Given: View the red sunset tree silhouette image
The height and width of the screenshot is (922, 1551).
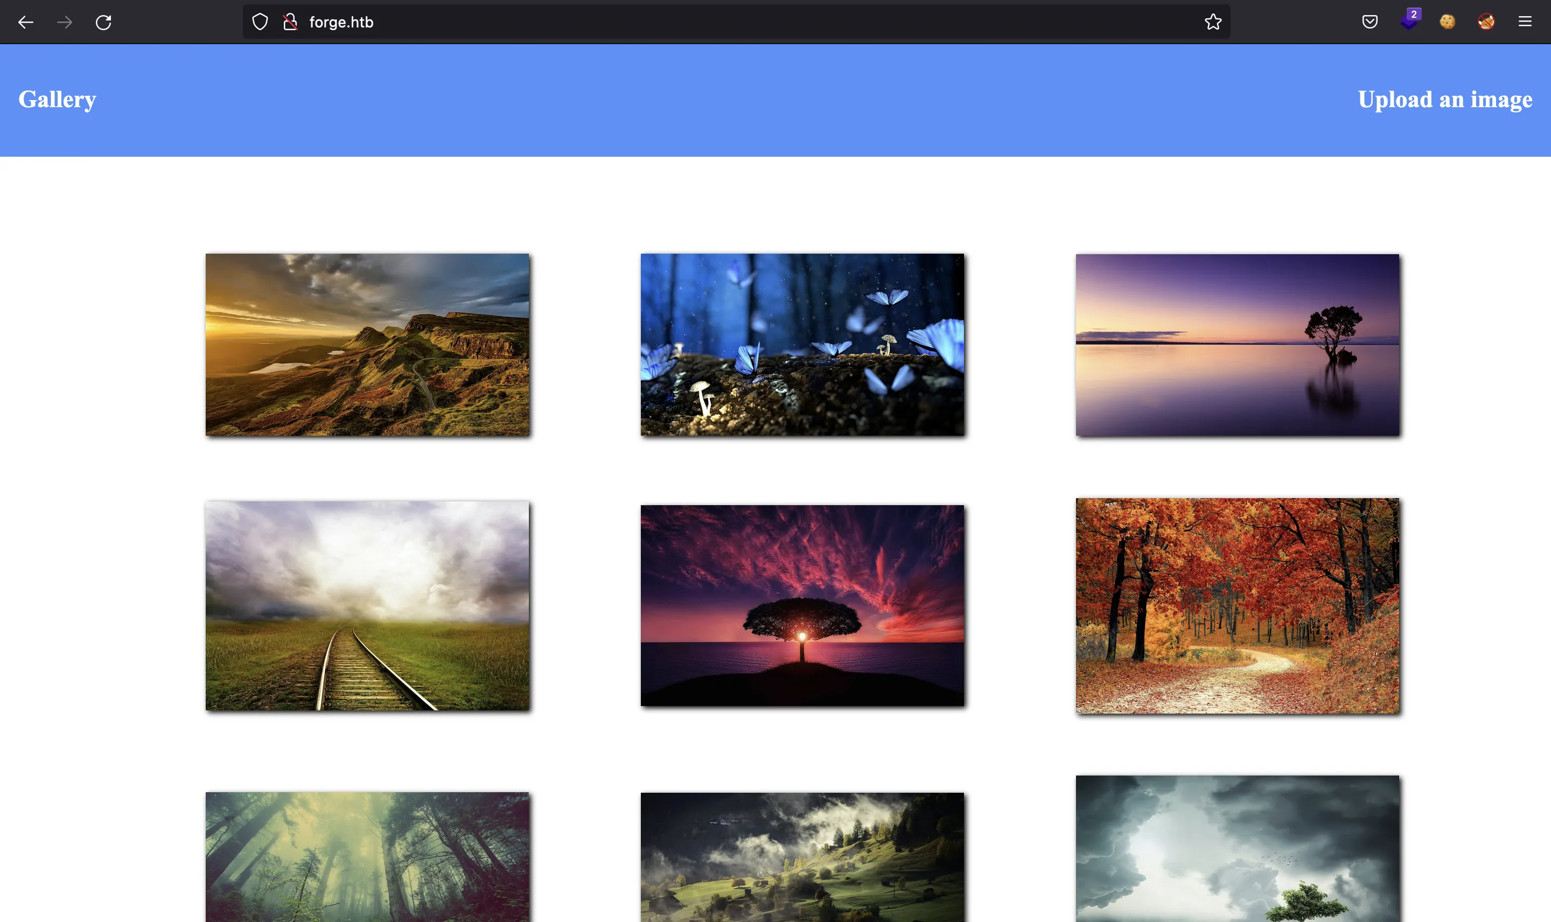Looking at the screenshot, I should click(802, 605).
